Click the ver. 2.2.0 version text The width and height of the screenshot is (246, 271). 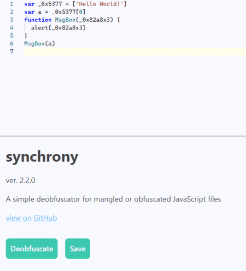pos(20,180)
